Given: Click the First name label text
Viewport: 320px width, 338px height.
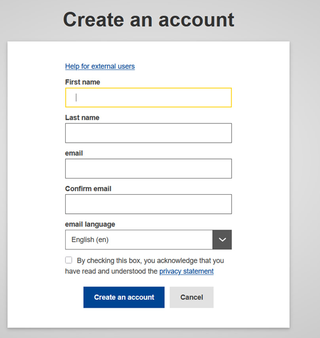Looking at the screenshot, I should 83,82.
